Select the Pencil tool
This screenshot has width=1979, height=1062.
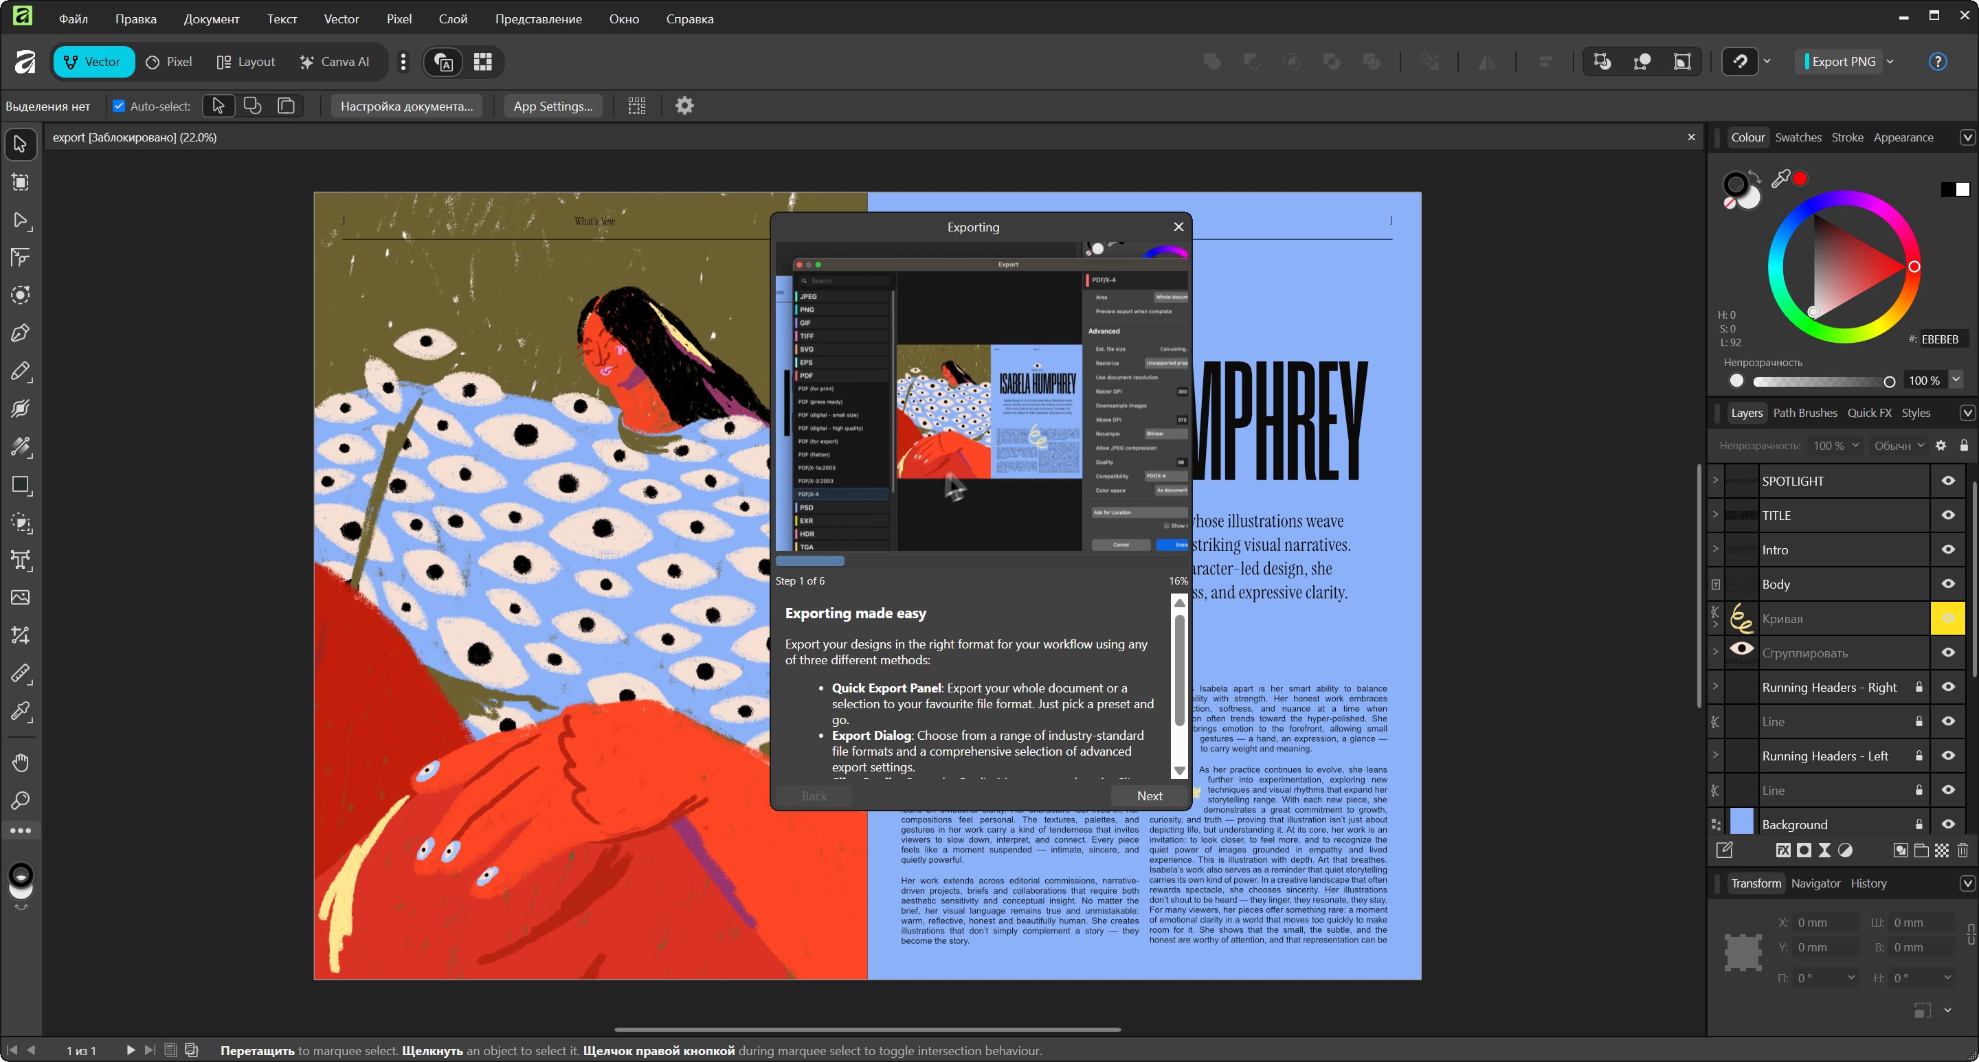coord(21,372)
